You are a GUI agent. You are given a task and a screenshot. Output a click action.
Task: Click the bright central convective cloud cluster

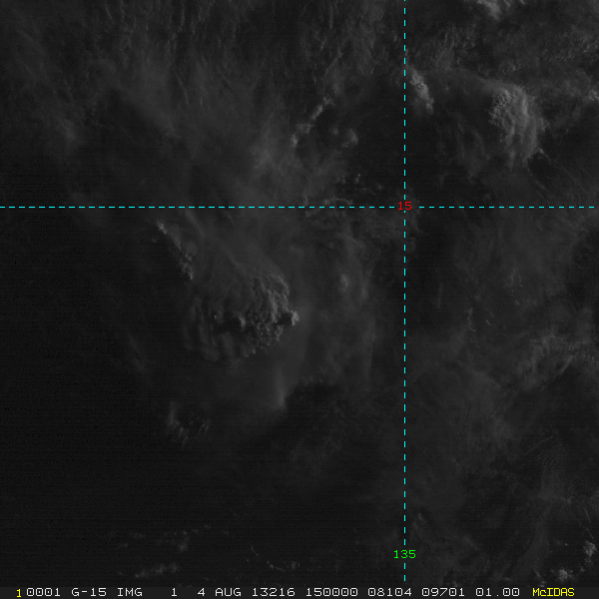[255, 314]
